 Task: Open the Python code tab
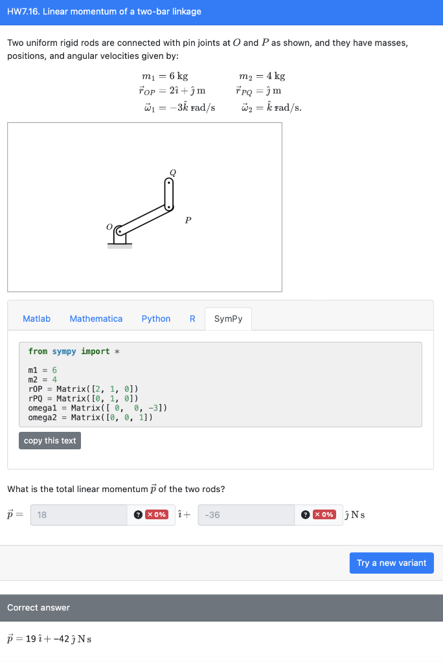[155, 319]
